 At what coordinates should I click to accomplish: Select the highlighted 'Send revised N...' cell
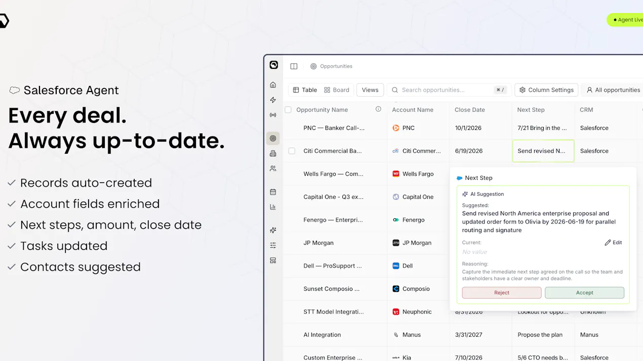point(543,151)
